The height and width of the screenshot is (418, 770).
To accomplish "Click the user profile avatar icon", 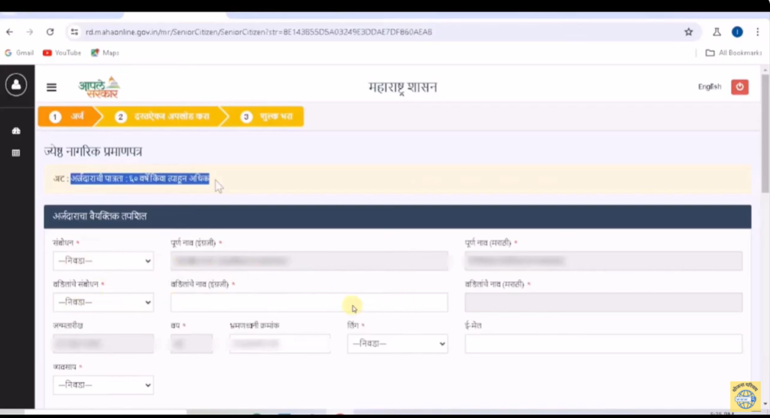I will tap(16, 85).
